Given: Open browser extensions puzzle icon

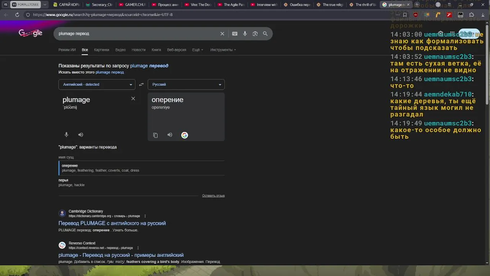Looking at the screenshot, I should 472,15.
